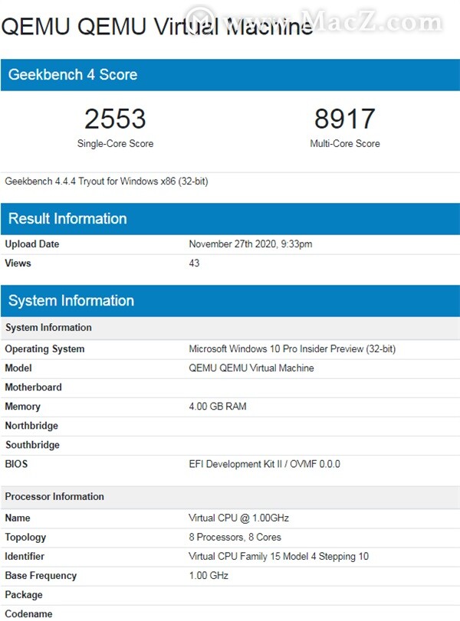Click the Single-Core Score label
460x621 pixels.
point(116,143)
